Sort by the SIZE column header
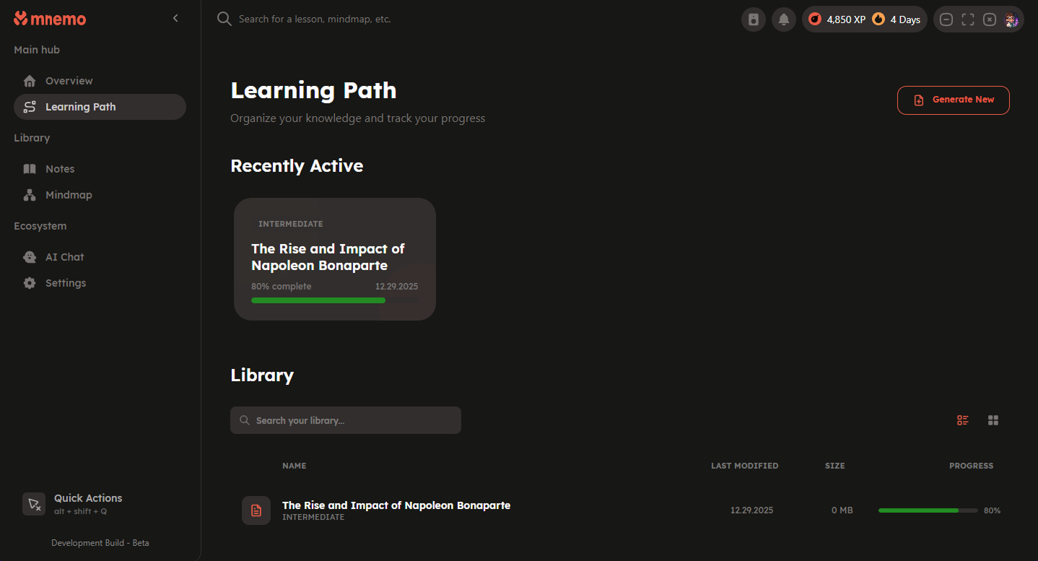This screenshot has width=1038, height=561. 835,466
